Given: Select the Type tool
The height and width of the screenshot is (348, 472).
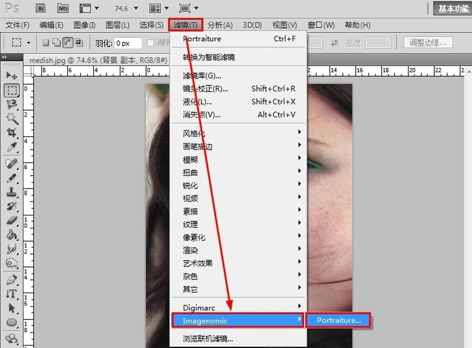Looking at the screenshot, I should point(12,294).
